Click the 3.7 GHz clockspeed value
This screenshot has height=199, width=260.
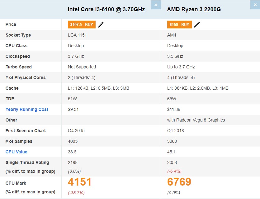pos(76,56)
